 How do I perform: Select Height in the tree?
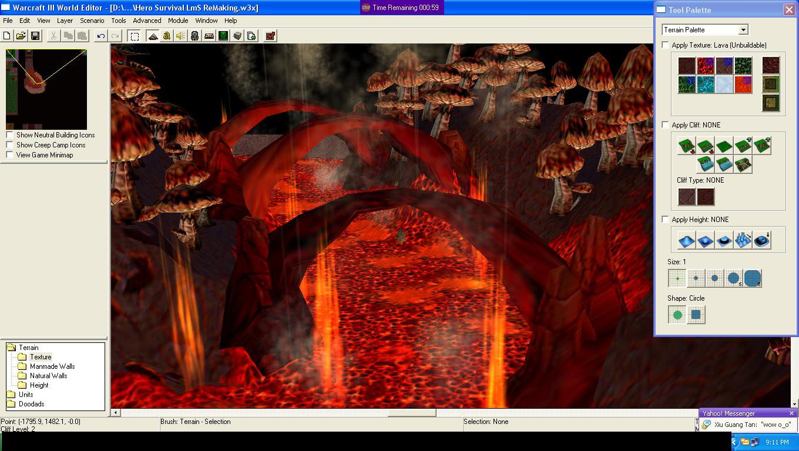39,385
